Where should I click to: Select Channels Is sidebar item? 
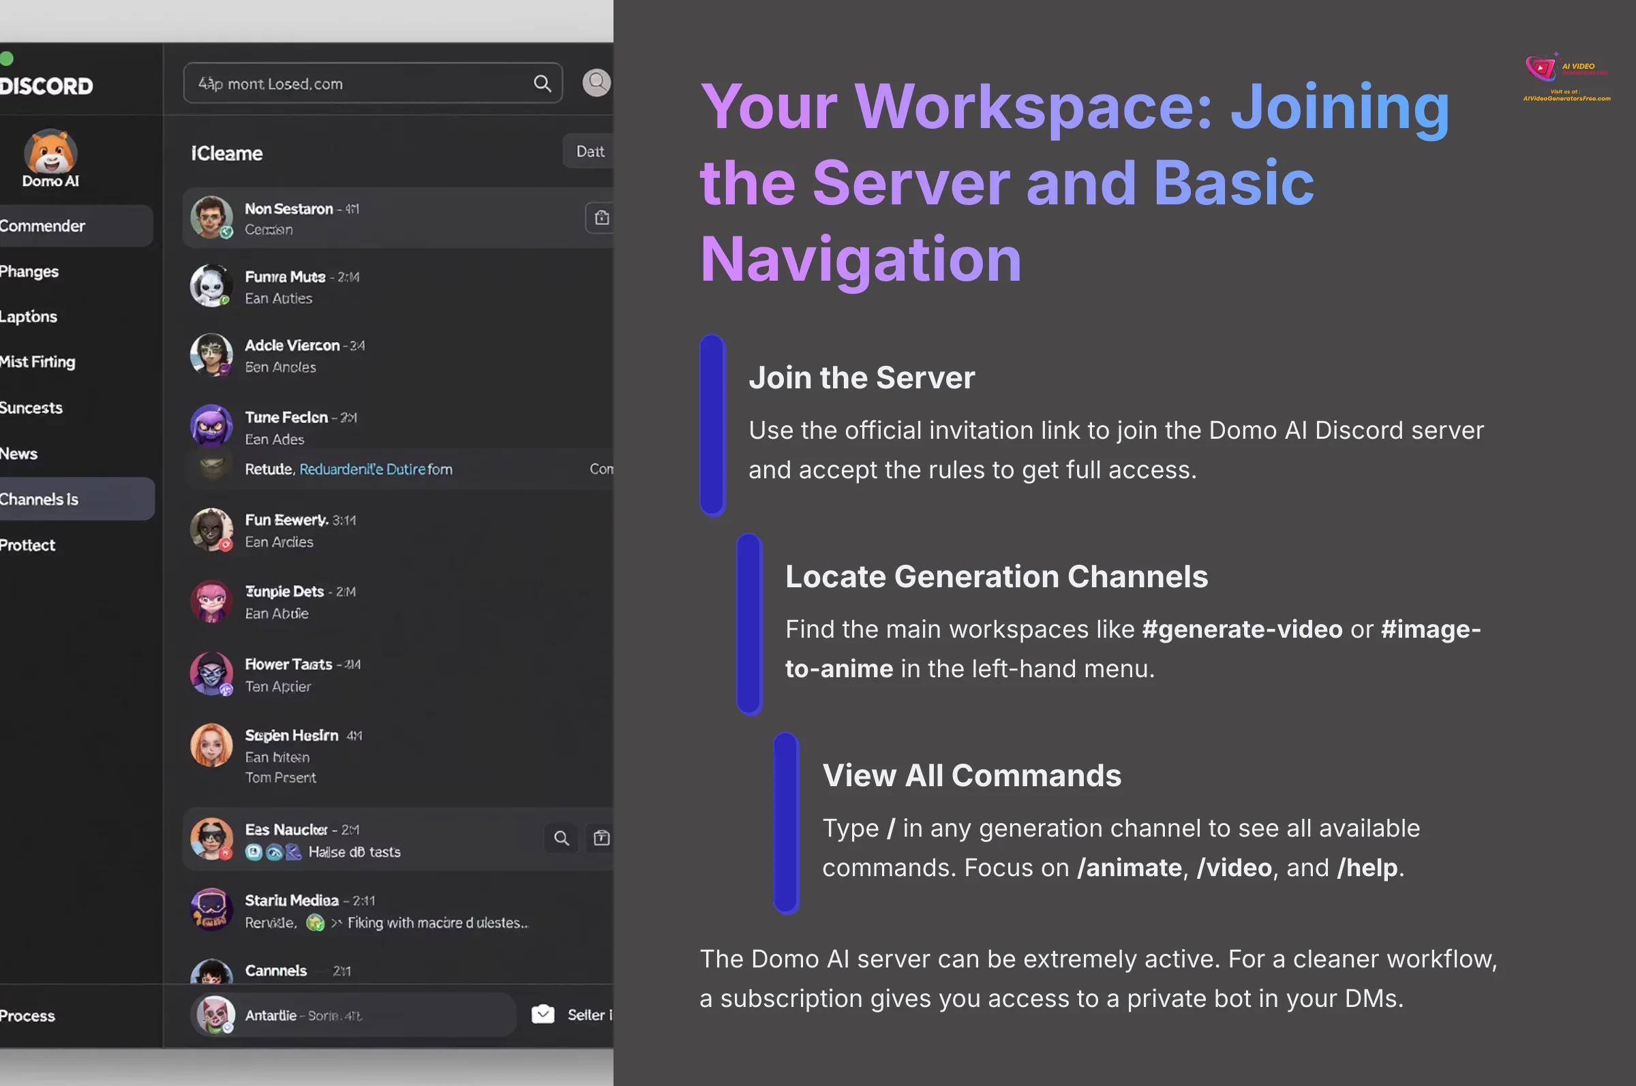click(x=76, y=499)
